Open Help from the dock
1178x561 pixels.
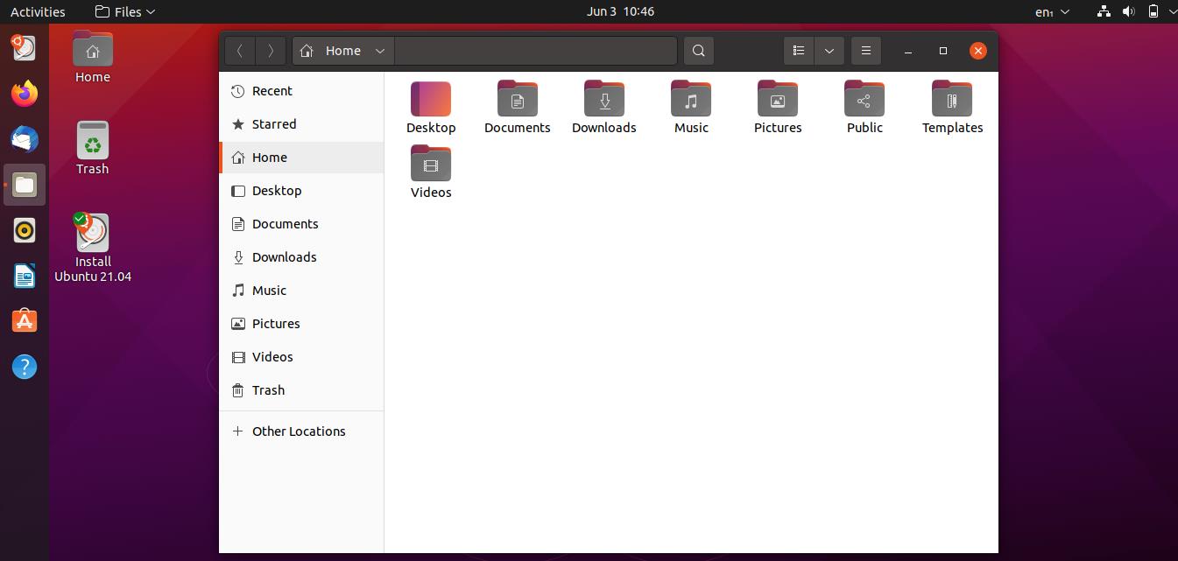point(25,367)
